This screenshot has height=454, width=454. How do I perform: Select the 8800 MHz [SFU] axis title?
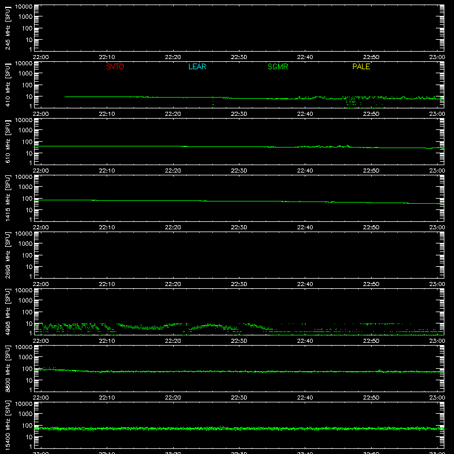pos(7,368)
